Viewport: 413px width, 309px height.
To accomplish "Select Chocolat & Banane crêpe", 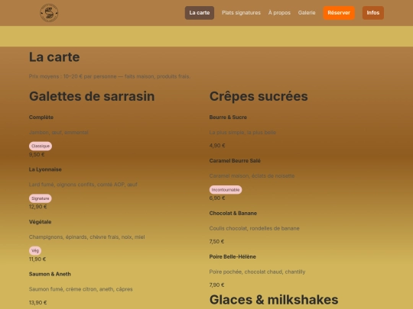I will (233, 213).
